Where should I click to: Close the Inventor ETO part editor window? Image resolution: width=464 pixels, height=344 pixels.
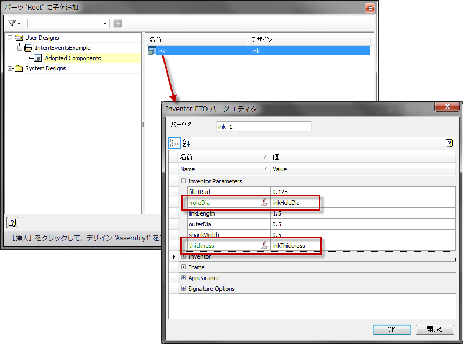(447, 106)
